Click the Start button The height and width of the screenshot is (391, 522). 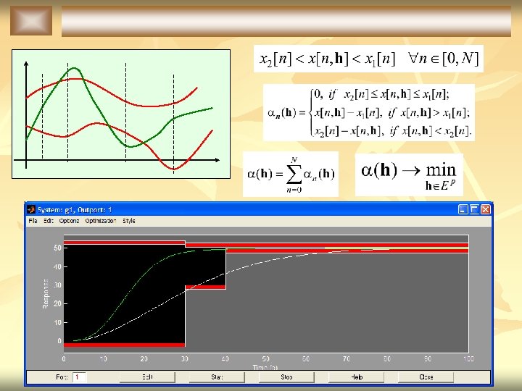coord(217,377)
